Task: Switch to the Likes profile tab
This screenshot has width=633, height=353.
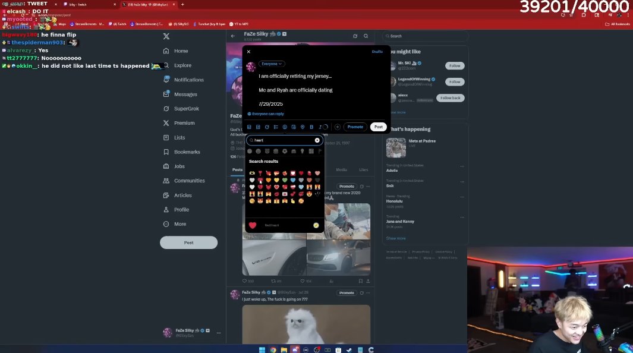Action: pos(364,170)
